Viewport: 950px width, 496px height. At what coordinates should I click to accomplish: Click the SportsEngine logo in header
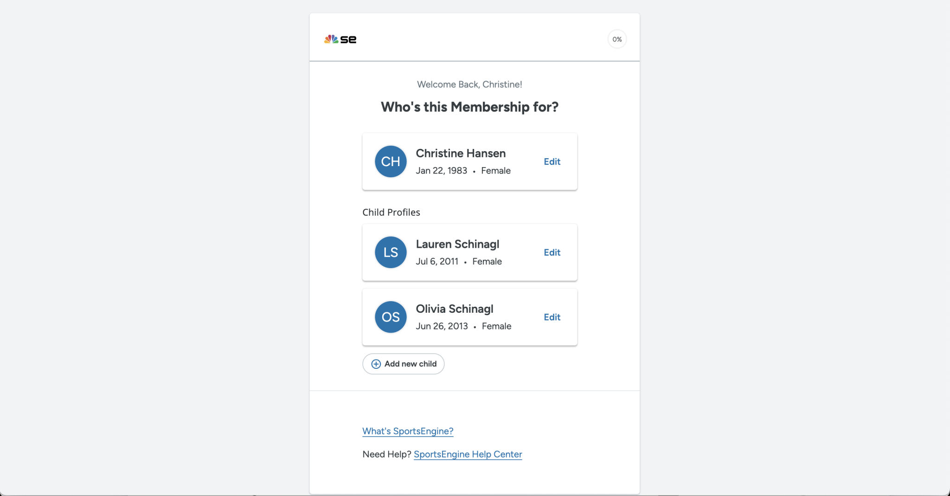point(340,39)
